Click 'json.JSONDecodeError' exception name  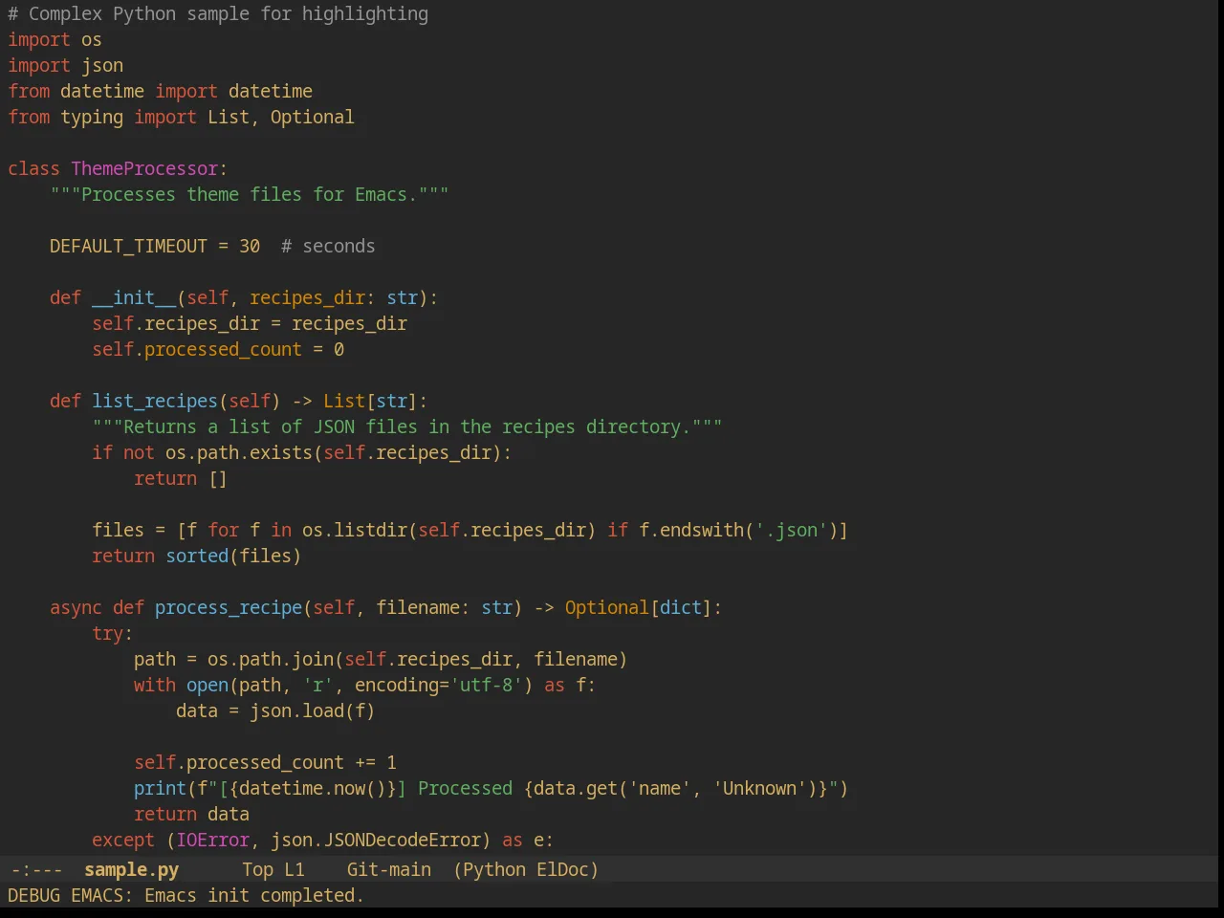[376, 841]
